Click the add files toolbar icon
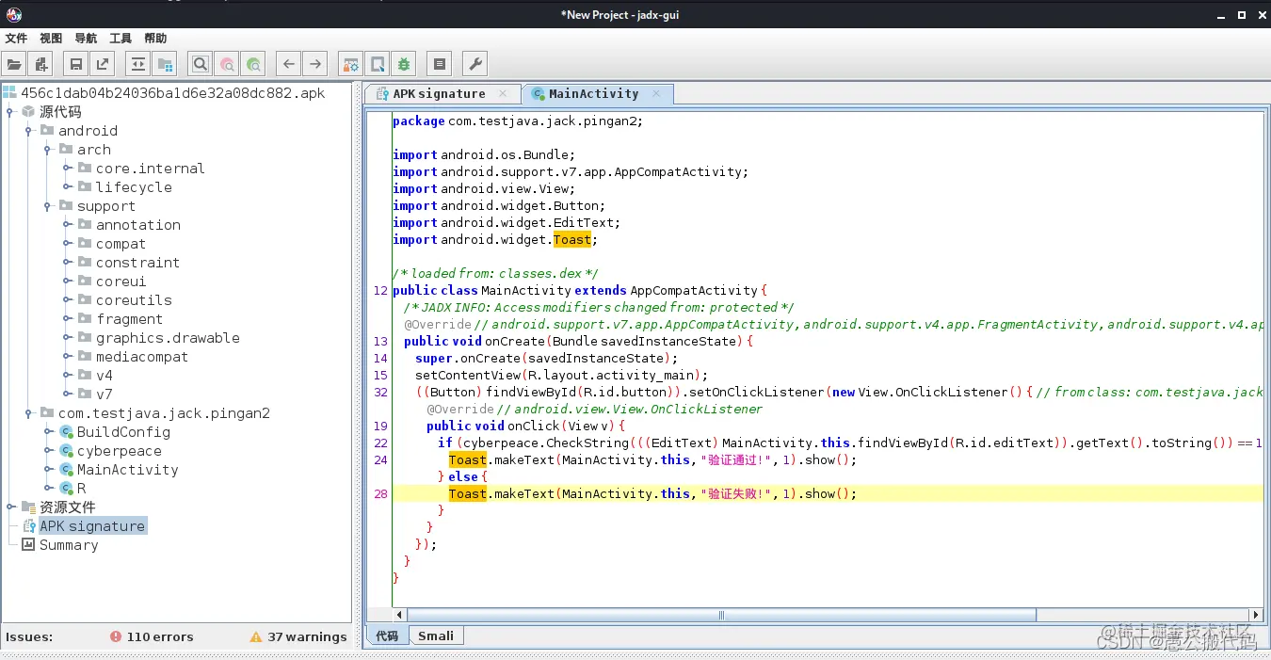 pyautogui.click(x=40, y=64)
